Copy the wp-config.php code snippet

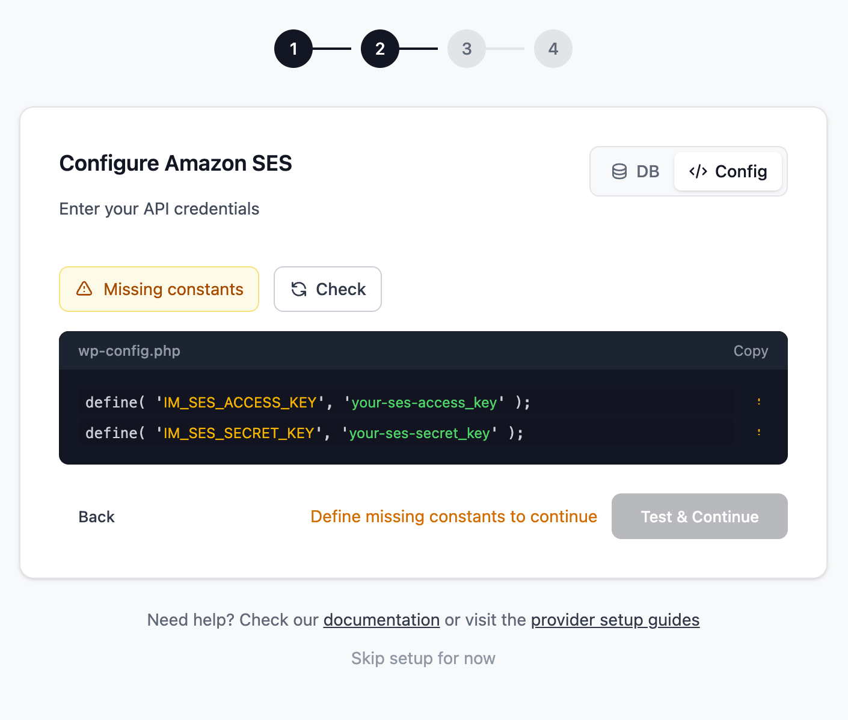(750, 350)
